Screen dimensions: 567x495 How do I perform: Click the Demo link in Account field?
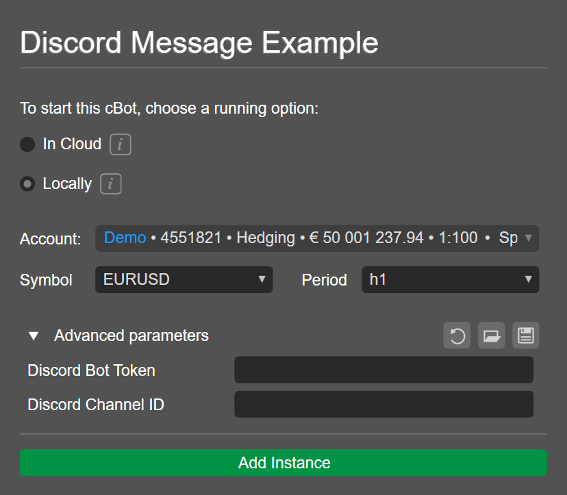click(x=125, y=238)
